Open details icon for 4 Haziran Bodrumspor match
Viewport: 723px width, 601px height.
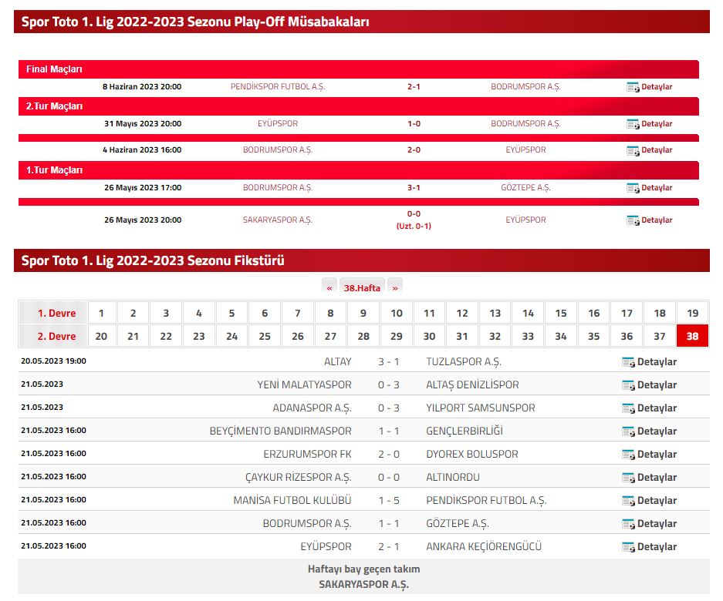pos(633,150)
